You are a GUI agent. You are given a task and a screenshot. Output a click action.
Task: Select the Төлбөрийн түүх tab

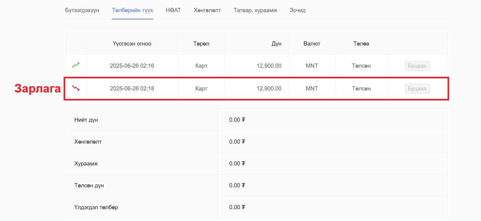point(132,10)
